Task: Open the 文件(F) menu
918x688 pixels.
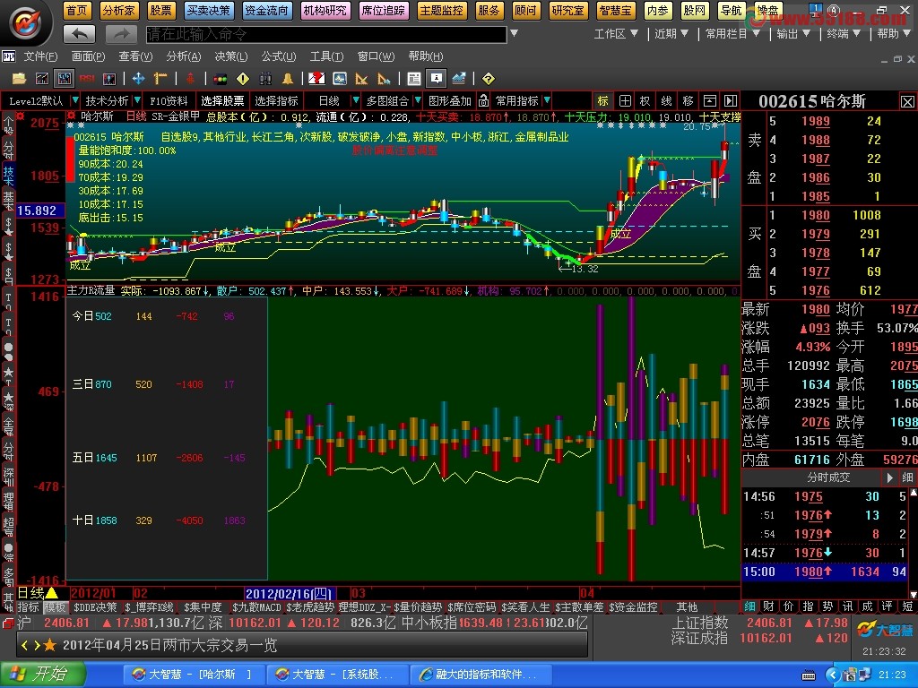Action: pos(39,56)
